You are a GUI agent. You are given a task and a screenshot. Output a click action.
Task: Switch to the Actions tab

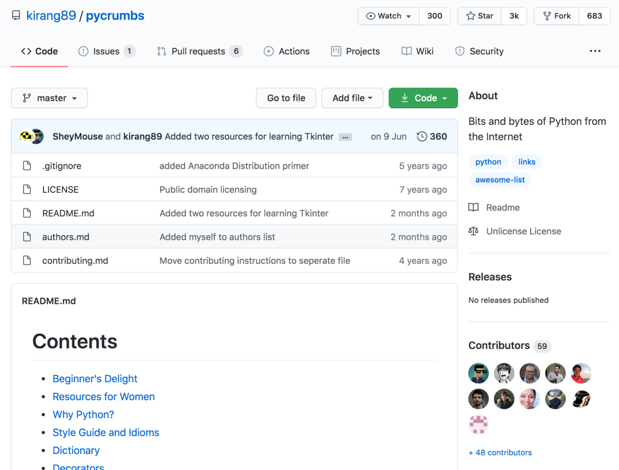coord(287,52)
